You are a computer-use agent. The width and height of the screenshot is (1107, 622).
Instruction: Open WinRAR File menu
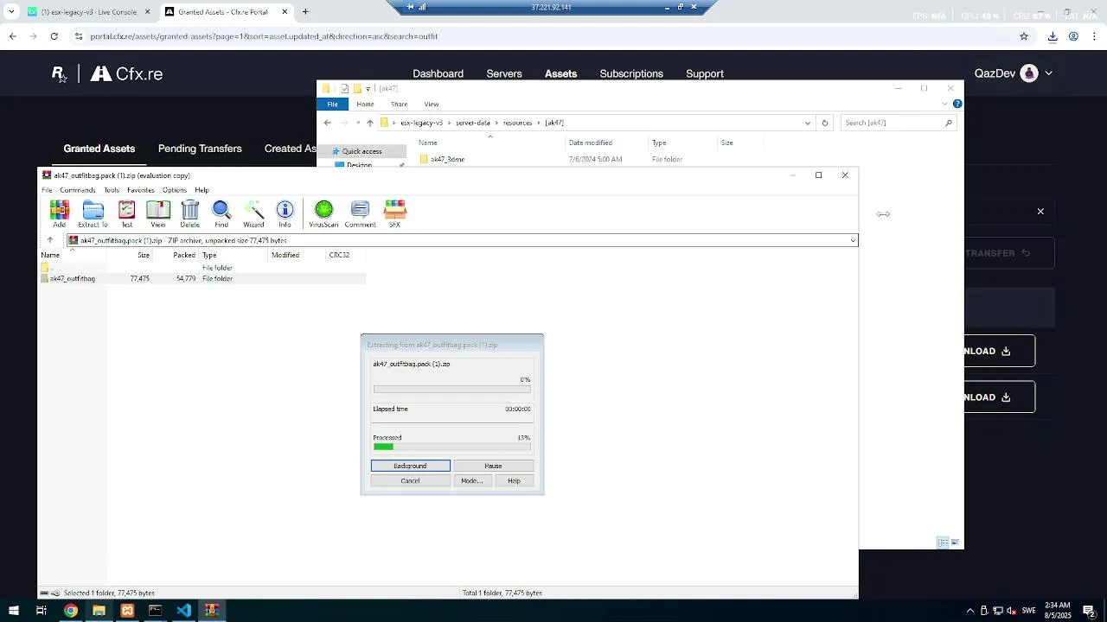(47, 190)
